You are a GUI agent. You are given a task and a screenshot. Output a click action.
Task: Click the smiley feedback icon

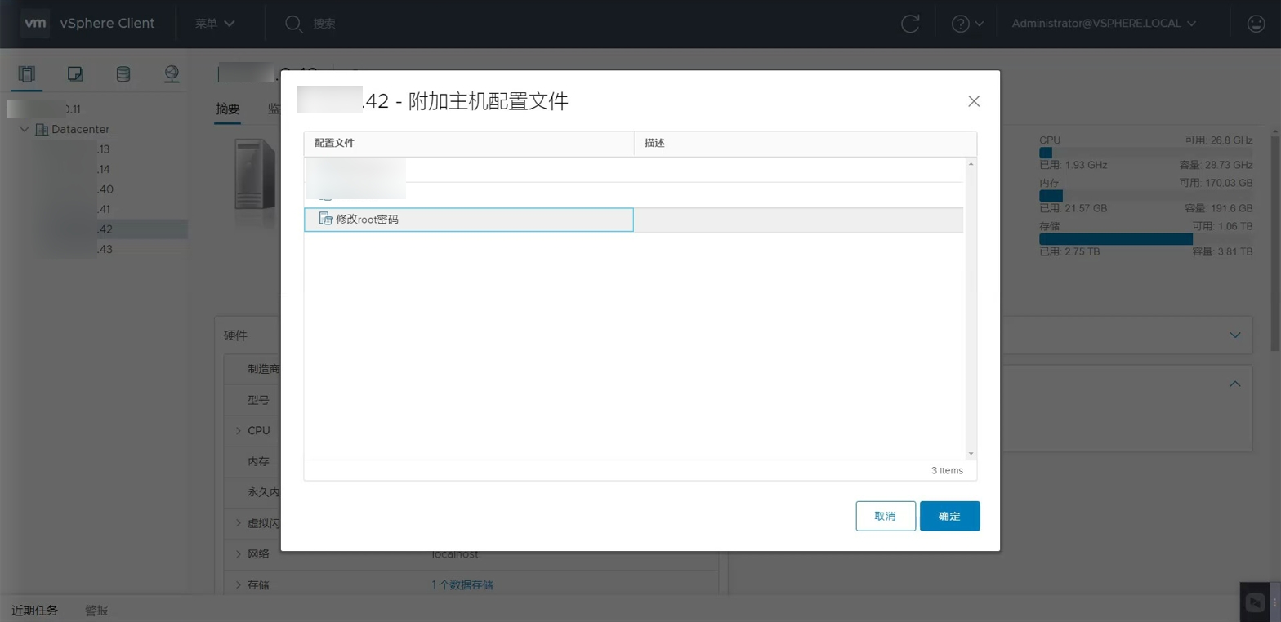point(1256,24)
